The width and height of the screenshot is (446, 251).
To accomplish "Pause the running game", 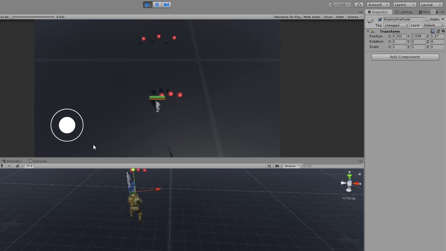I will pos(157,5).
